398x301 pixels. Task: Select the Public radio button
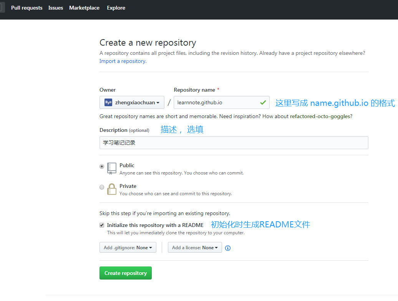(x=102, y=166)
